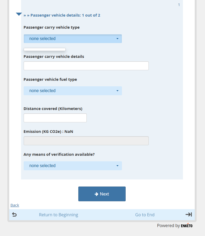
Task: Open the Passenger carry vehicle type dropdown
Action: [x=73, y=39]
